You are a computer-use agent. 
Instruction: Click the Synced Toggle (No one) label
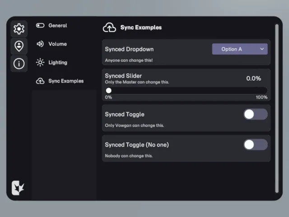(137, 145)
